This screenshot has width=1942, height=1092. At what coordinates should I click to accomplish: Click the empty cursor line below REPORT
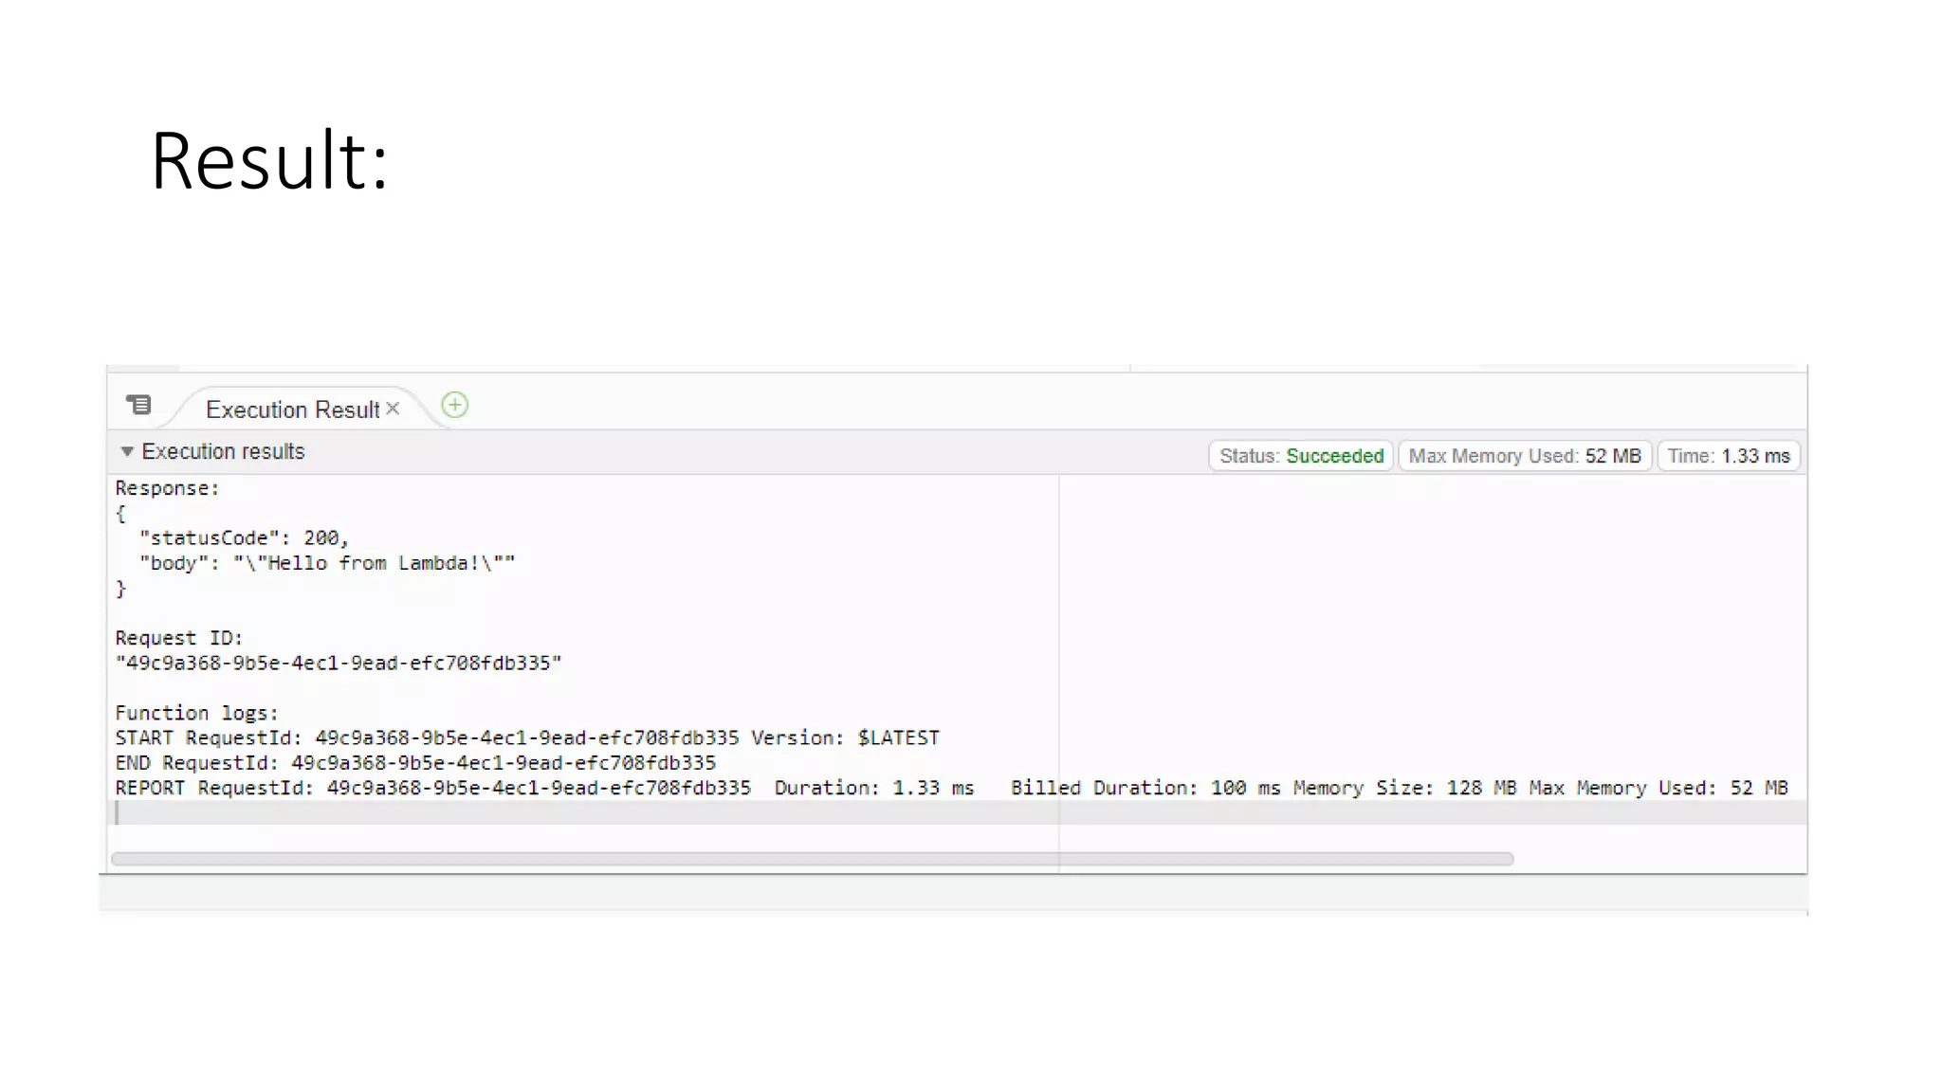pyautogui.click(x=569, y=813)
